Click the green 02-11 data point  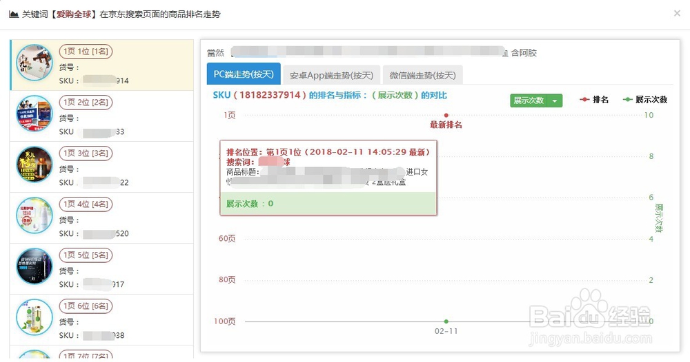(x=446, y=321)
